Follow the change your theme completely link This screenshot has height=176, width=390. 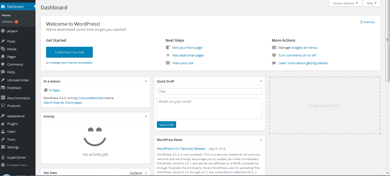point(72,63)
